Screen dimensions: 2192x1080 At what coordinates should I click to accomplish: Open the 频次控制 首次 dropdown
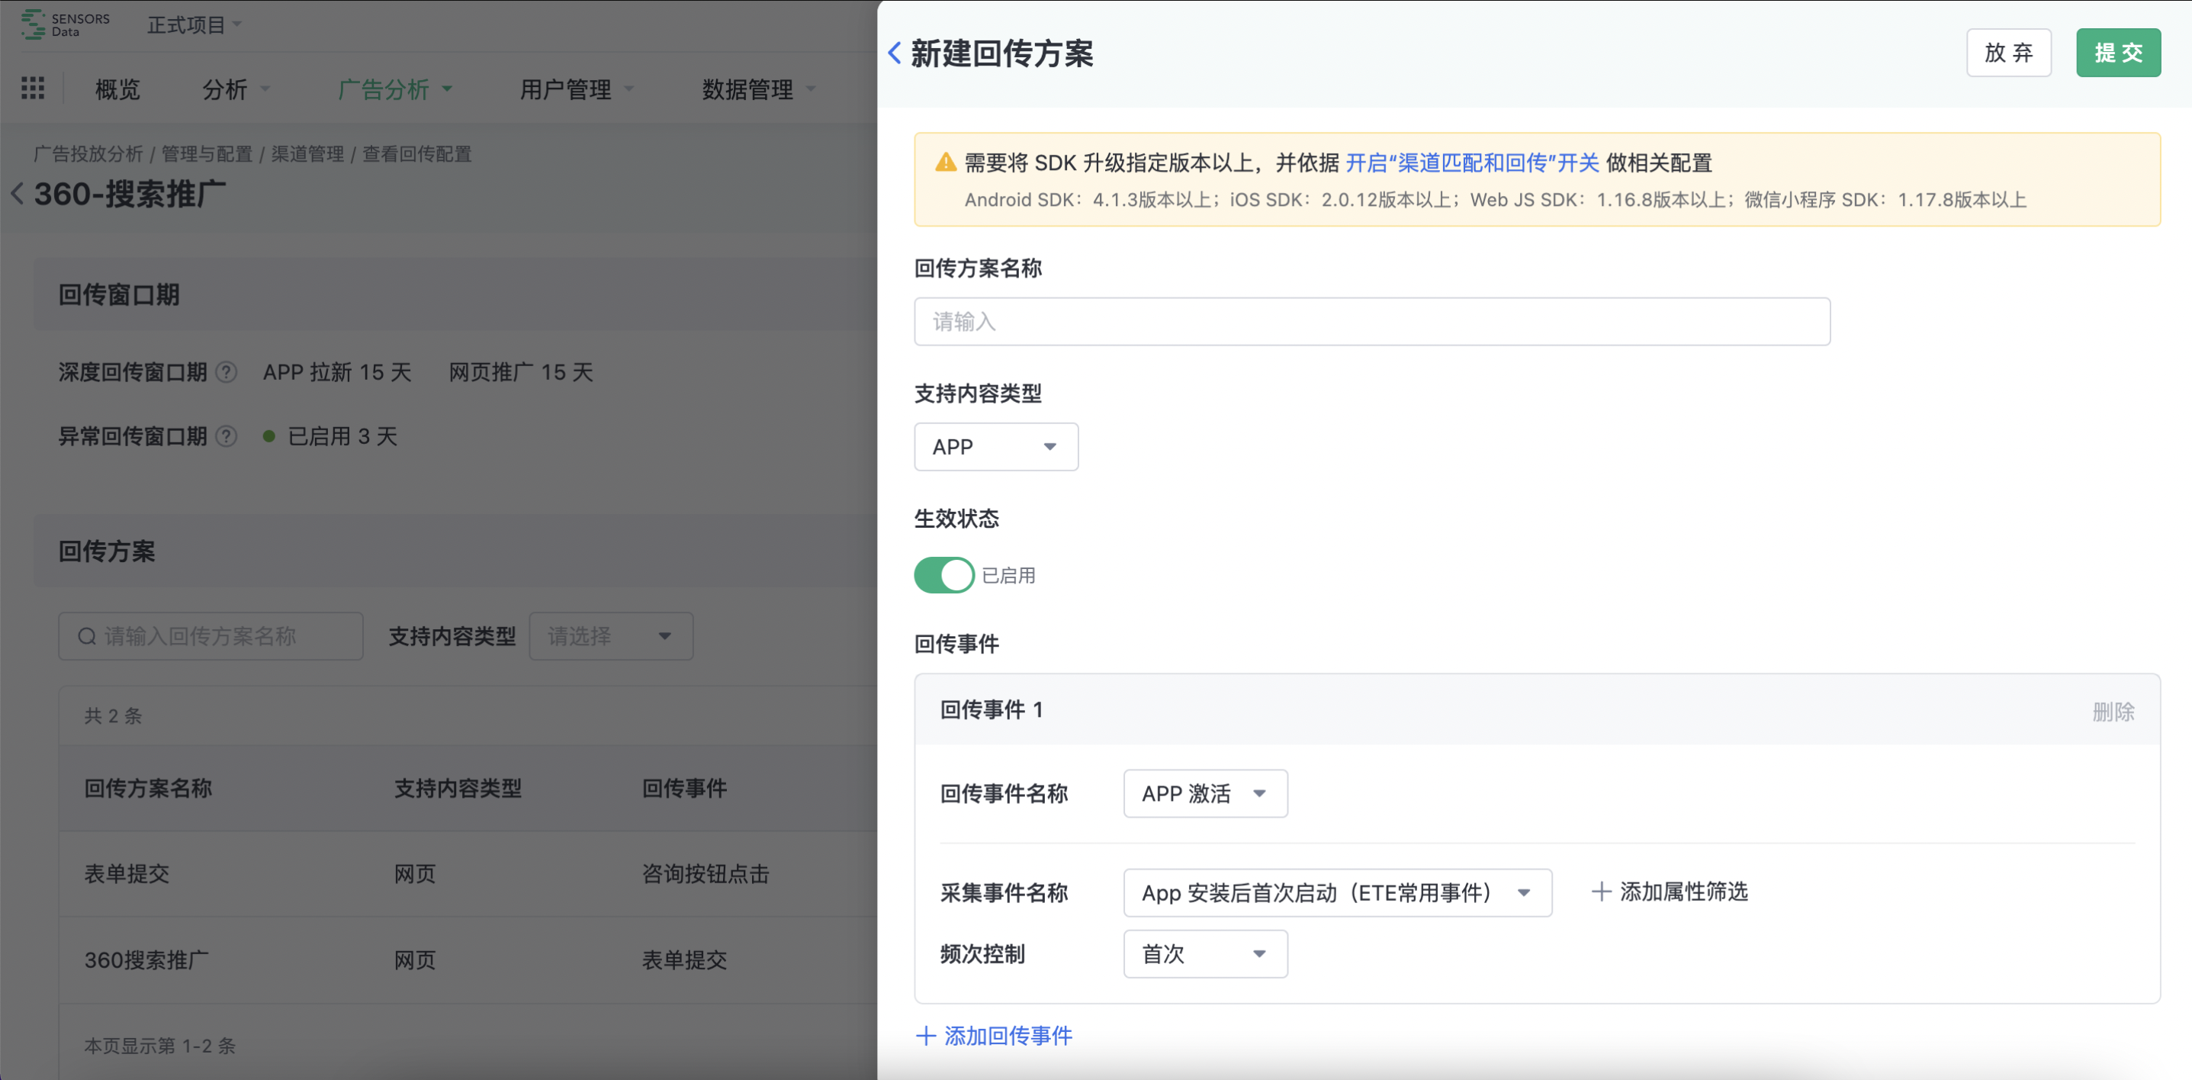coord(1205,954)
